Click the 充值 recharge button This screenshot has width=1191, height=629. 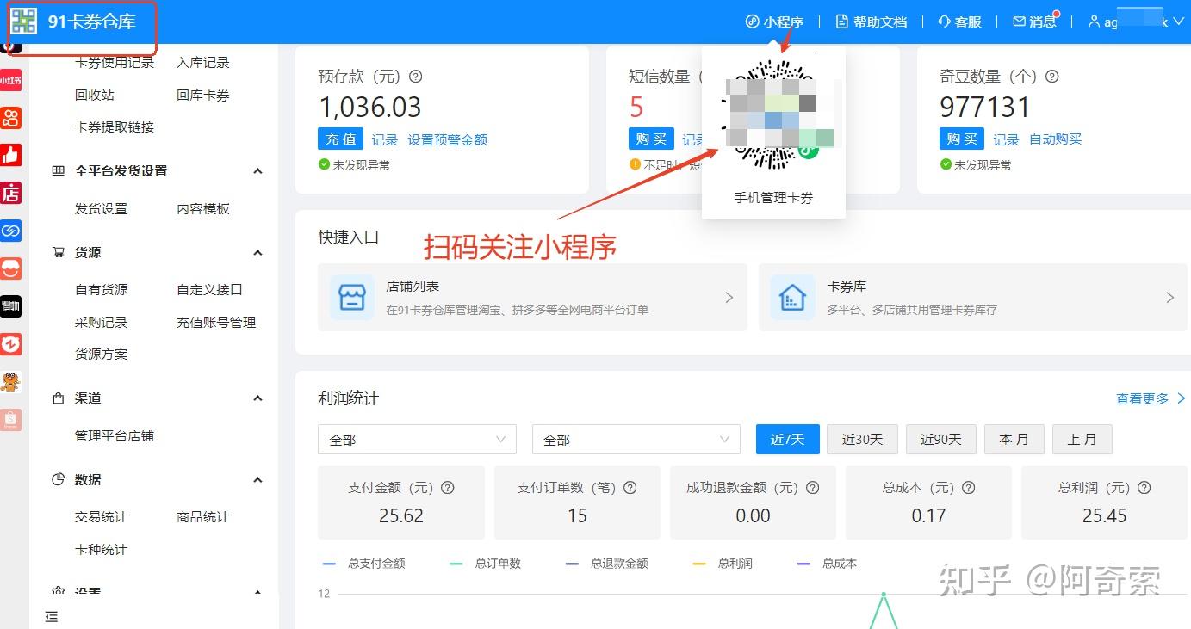pos(340,139)
